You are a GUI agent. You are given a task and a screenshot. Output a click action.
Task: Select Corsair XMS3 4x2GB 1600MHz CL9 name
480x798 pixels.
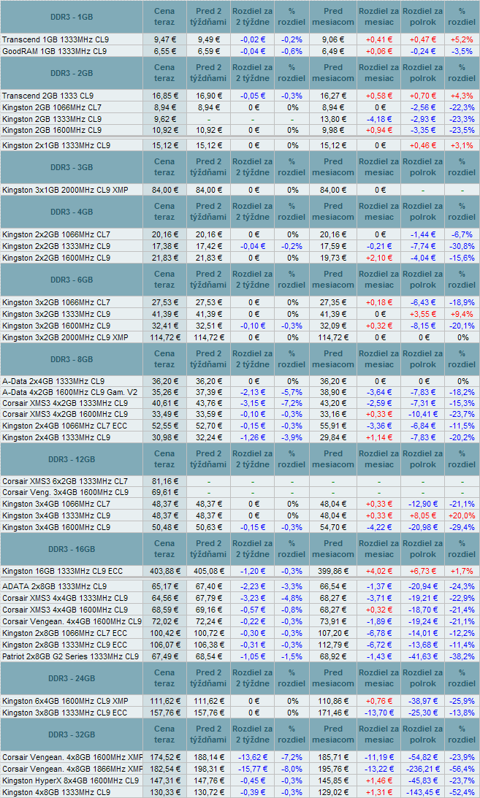click(65, 414)
